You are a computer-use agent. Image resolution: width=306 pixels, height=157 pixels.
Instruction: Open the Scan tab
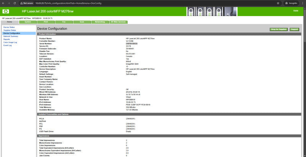coord(82,22)
